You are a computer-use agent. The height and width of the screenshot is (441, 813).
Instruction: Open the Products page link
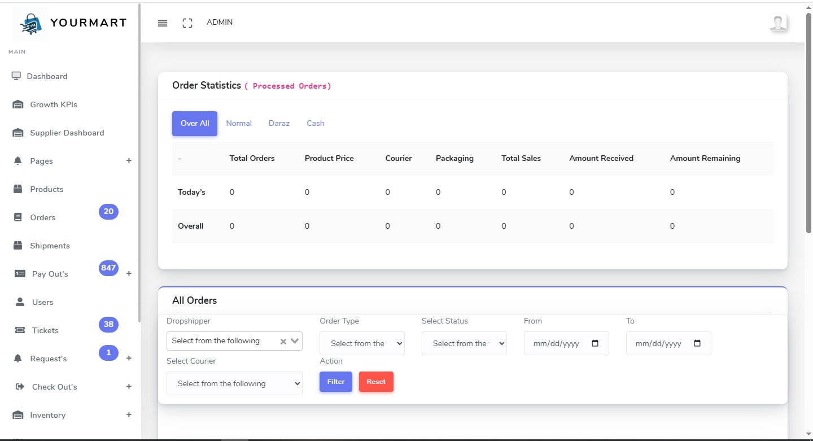(47, 189)
